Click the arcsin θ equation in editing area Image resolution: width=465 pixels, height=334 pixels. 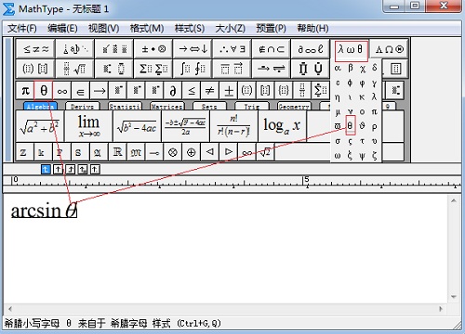point(44,211)
